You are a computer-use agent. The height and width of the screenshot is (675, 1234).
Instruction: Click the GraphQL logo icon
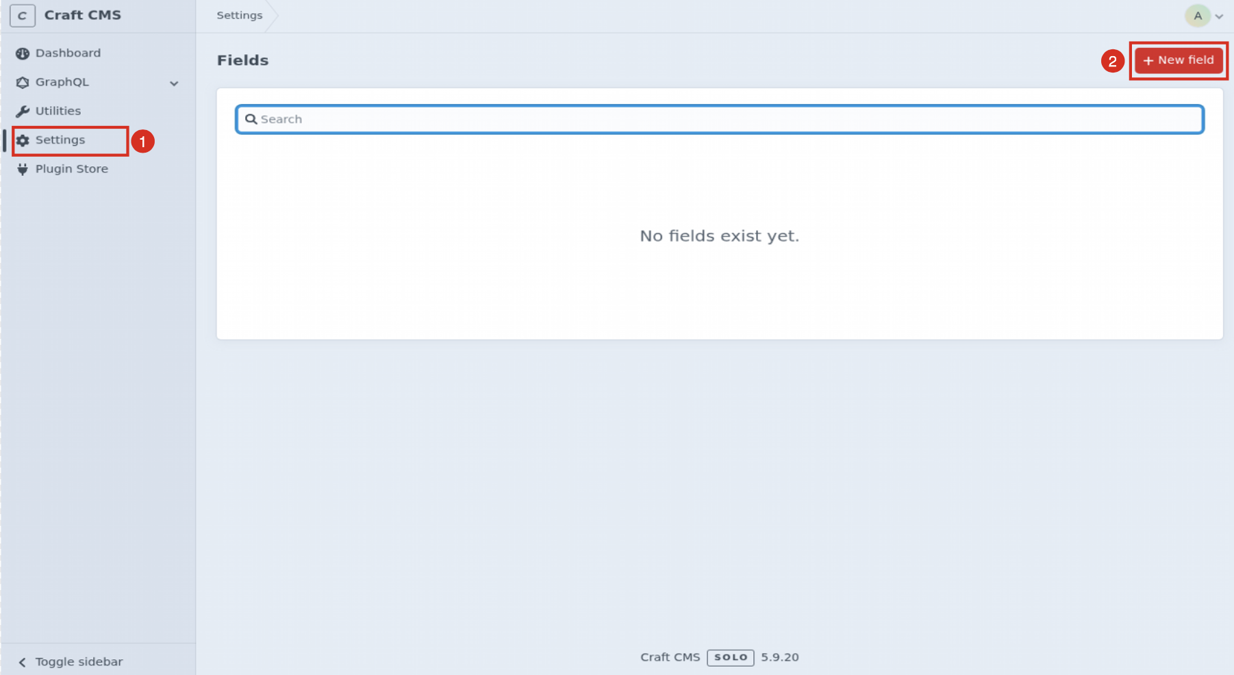23,82
